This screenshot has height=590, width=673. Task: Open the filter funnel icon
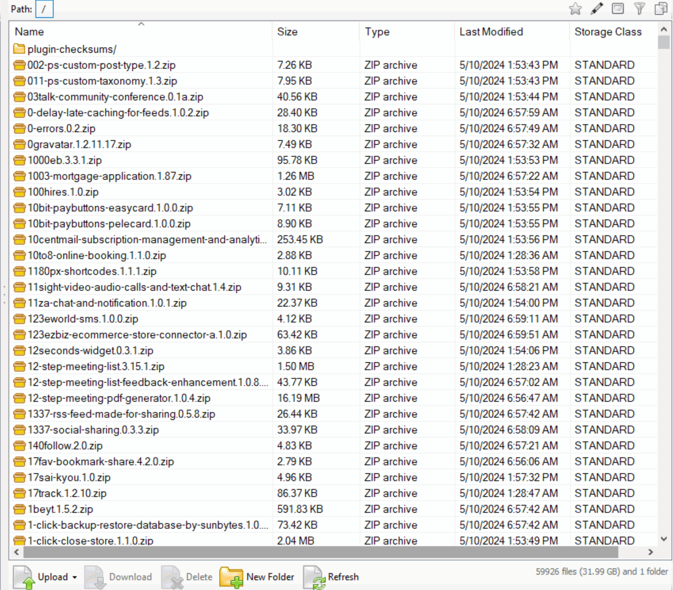pyautogui.click(x=640, y=8)
